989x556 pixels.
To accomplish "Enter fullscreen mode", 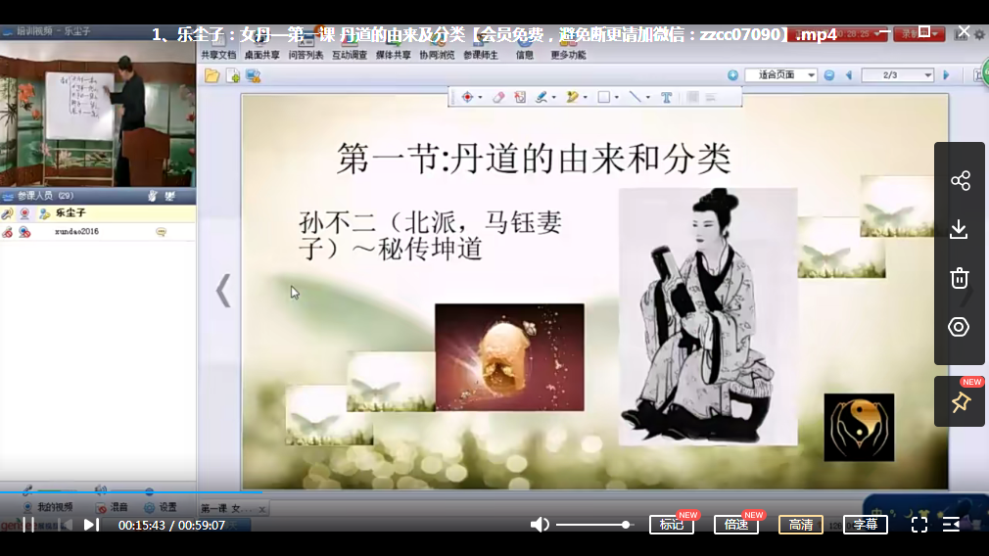I will pos(919,525).
